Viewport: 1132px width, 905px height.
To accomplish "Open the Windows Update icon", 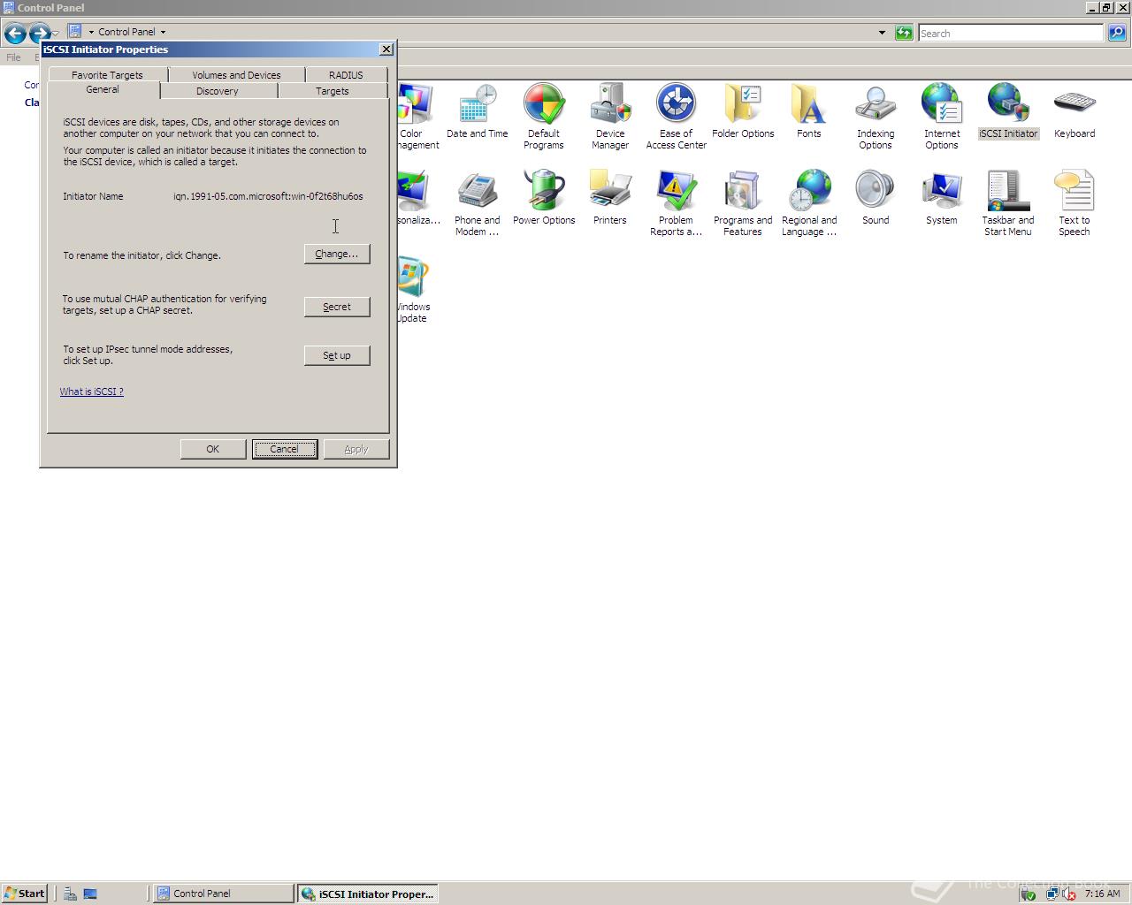I will pos(413,290).
